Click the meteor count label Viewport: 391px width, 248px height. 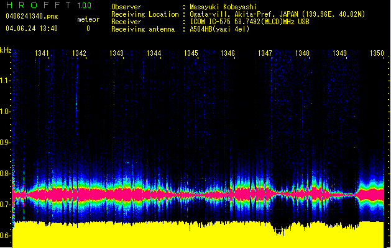(x=88, y=19)
